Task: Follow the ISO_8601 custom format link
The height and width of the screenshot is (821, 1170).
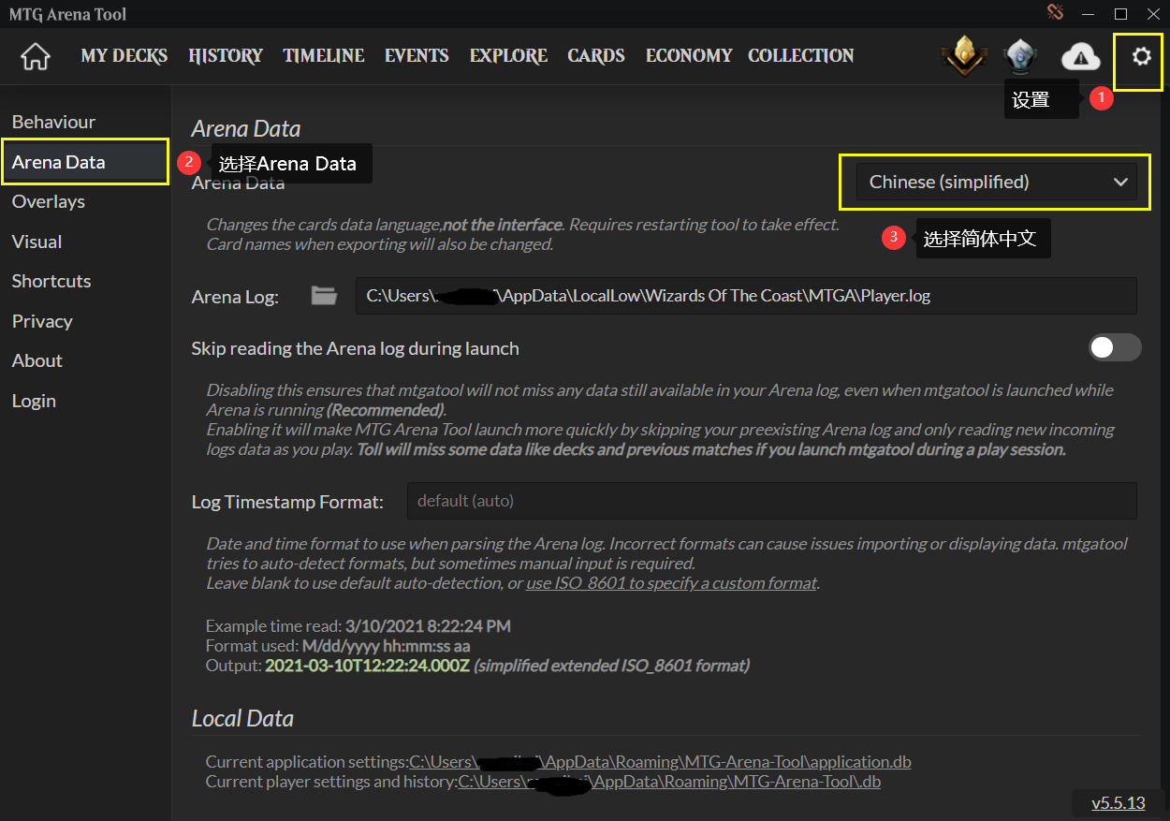Action: click(x=671, y=583)
